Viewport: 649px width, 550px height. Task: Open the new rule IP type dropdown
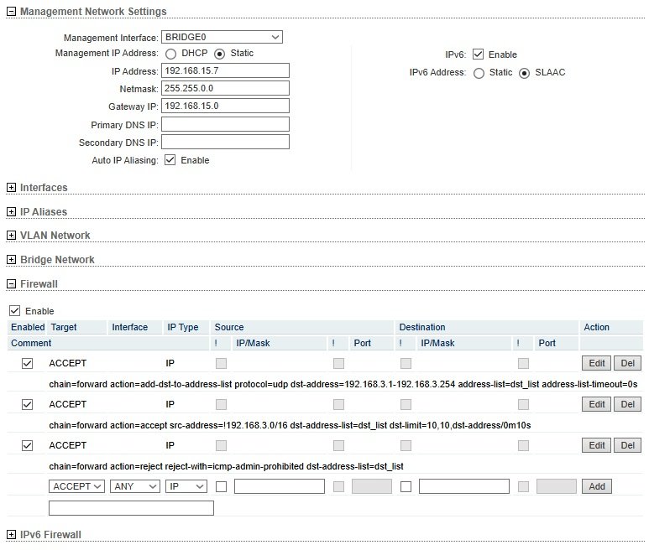tap(186, 486)
